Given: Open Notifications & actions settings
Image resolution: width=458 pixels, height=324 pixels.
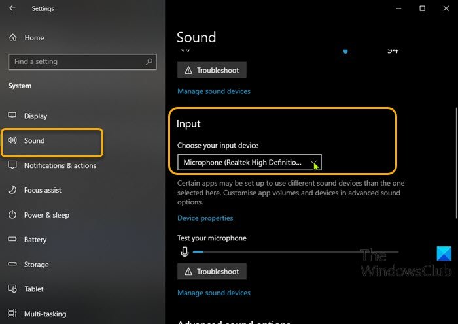Looking at the screenshot, I should [60, 165].
